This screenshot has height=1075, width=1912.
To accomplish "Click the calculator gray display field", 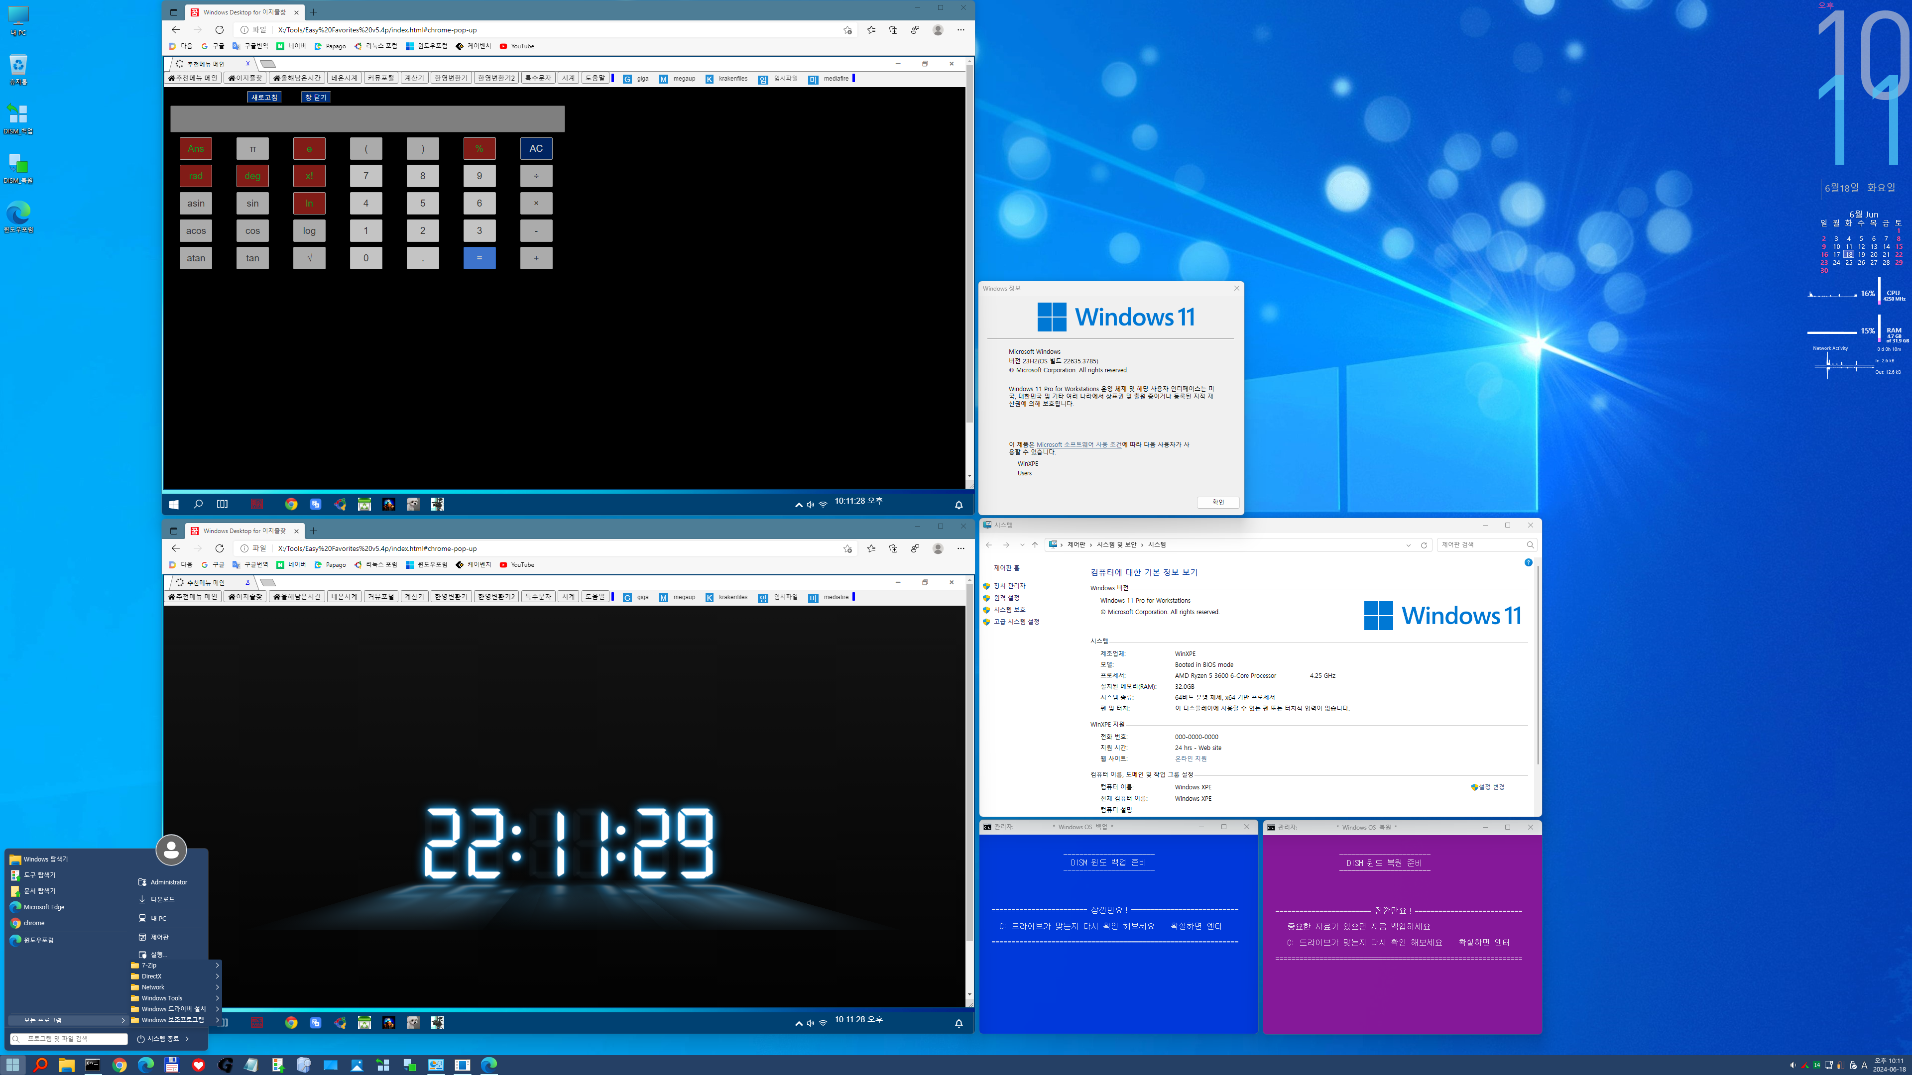I will point(367,119).
